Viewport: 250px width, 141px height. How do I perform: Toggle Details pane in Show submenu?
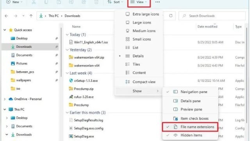point(190,101)
